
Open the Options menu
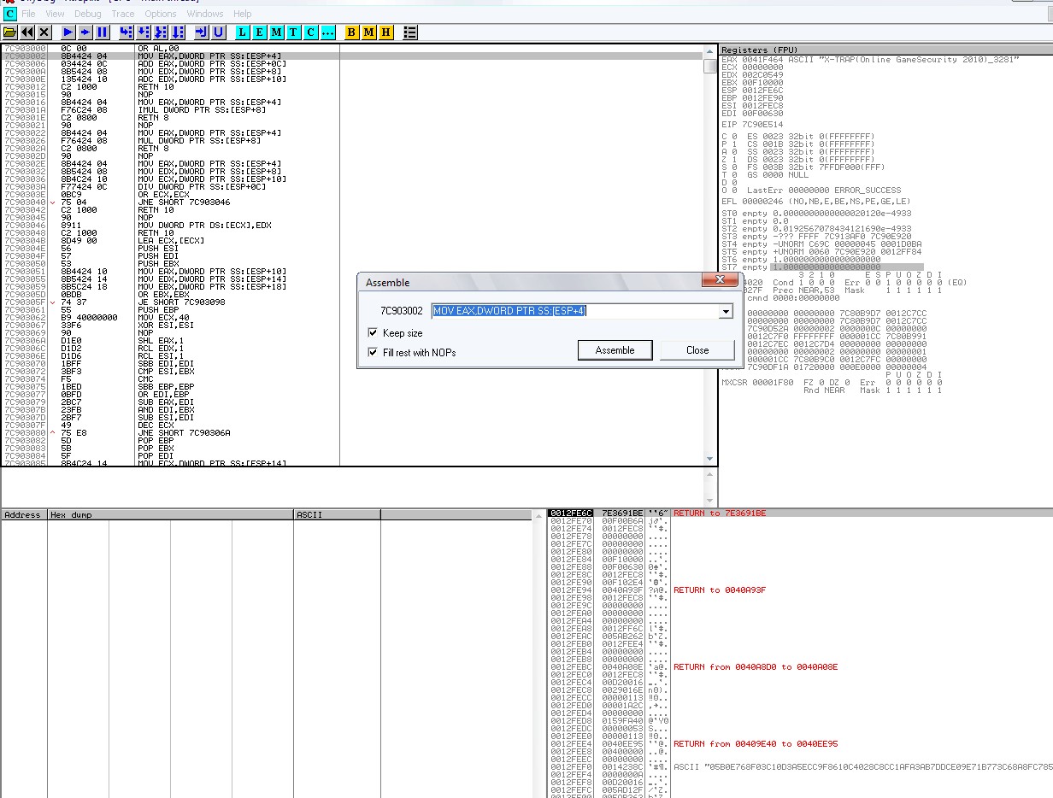coord(161,14)
